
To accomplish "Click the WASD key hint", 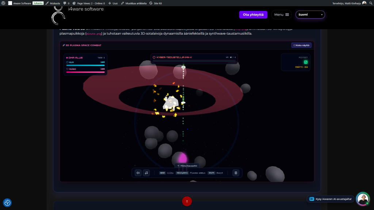I will 163,173.
